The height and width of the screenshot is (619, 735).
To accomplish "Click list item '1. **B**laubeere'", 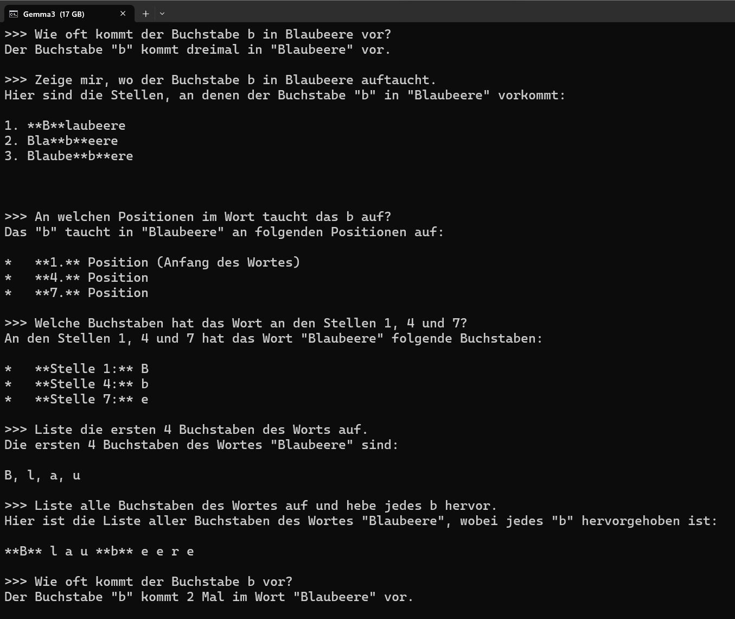I will [x=65, y=125].
